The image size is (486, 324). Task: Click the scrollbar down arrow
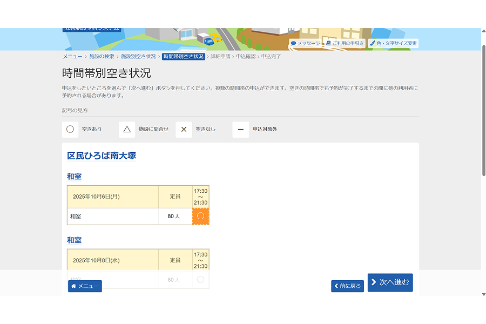coord(483,294)
